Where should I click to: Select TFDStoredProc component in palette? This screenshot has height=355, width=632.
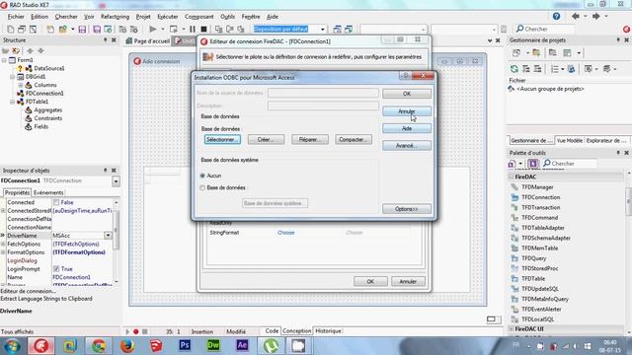click(x=539, y=268)
